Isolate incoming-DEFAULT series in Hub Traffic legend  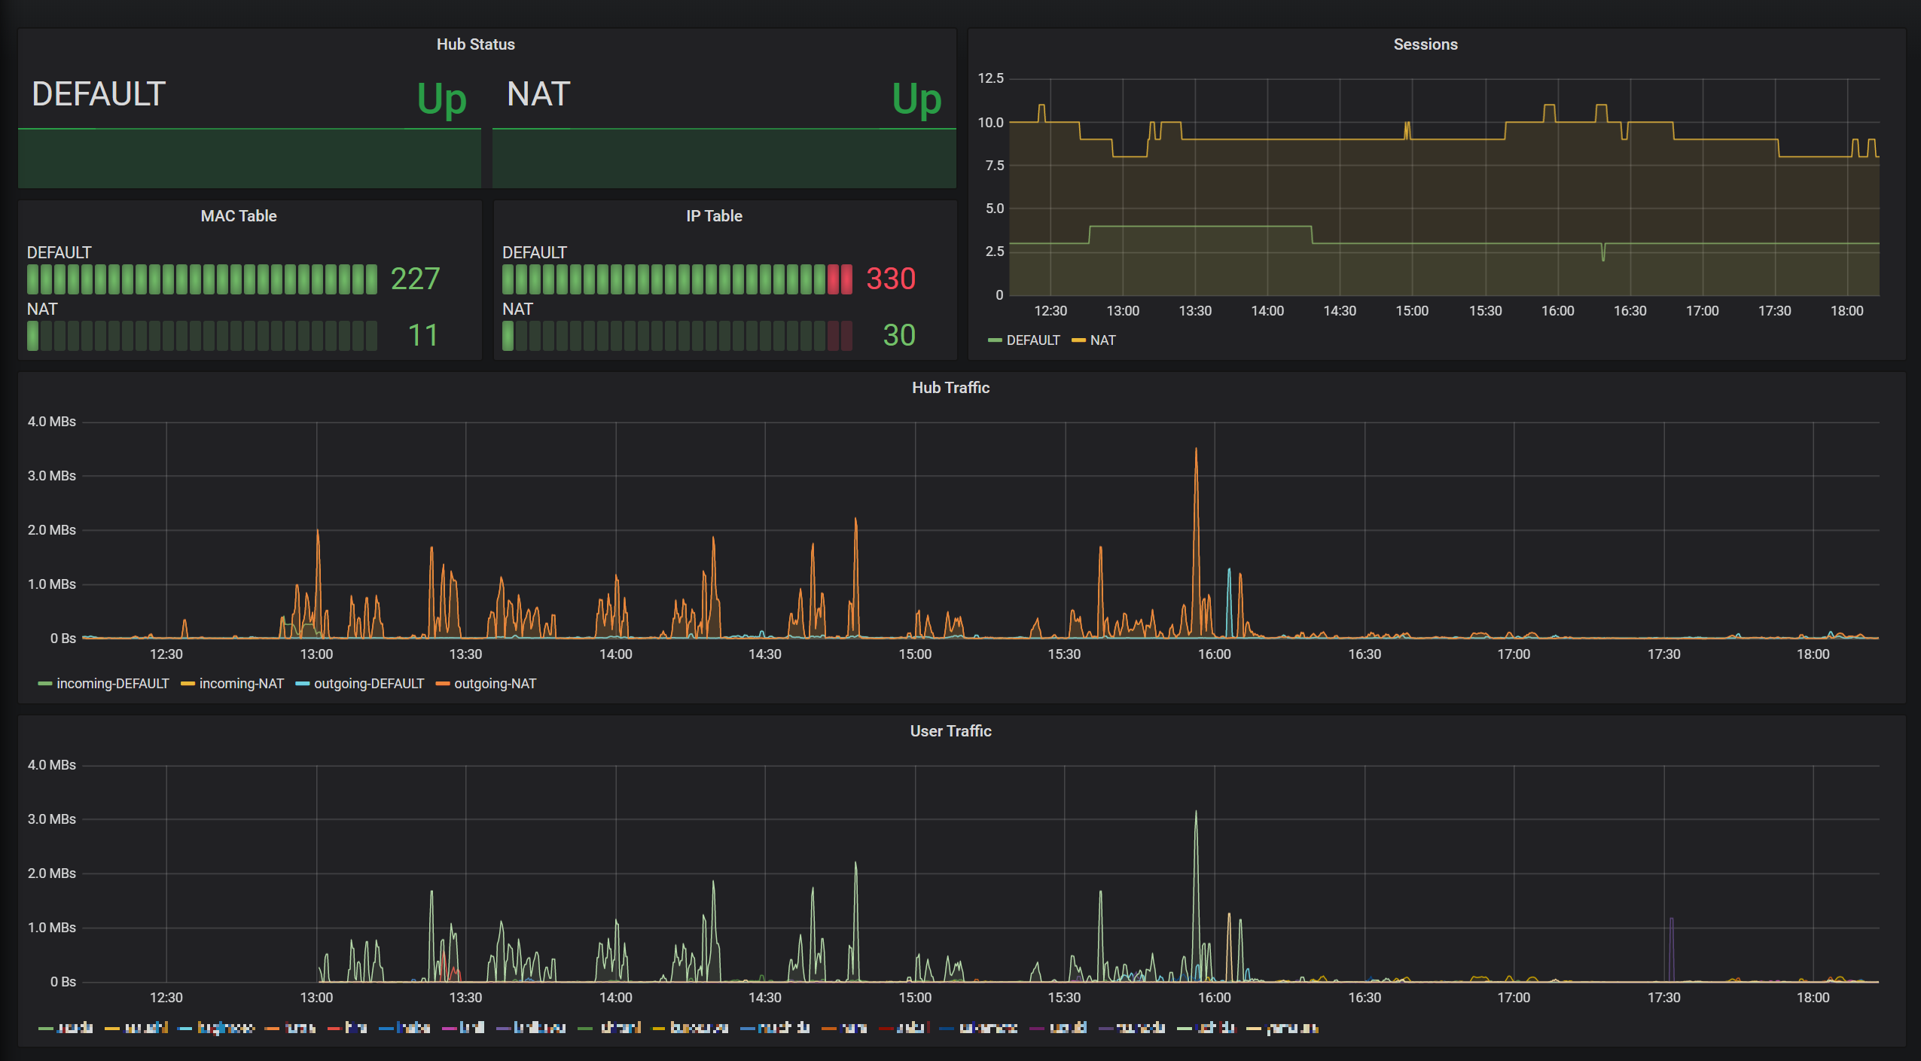coord(112,684)
